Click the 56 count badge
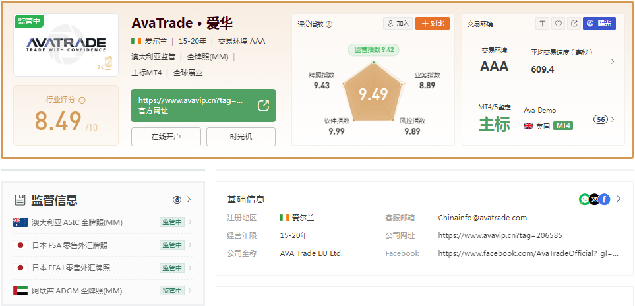The height and width of the screenshot is (306, 635). click(601, 119)
